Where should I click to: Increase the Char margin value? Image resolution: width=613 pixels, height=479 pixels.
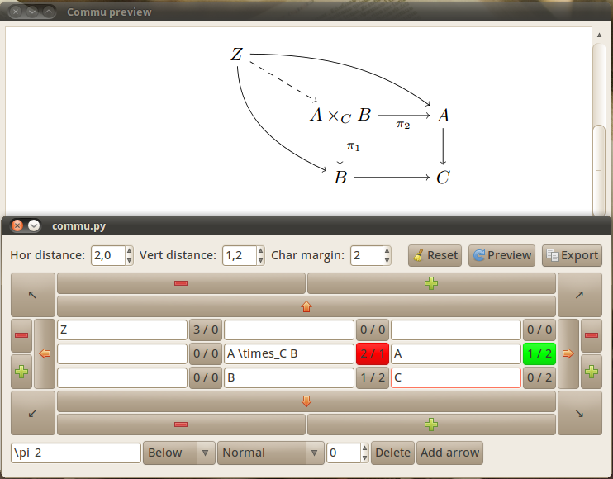coord(387,251)
